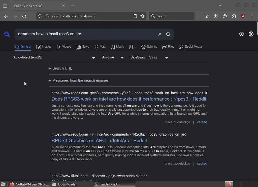Open the extensions puzzle icon

tap(234, 16)
